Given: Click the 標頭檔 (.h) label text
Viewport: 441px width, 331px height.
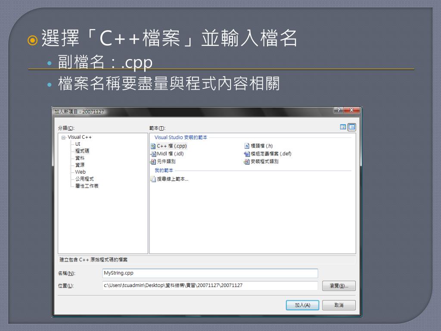Looking at the screenshot, I should pos(262,146).
